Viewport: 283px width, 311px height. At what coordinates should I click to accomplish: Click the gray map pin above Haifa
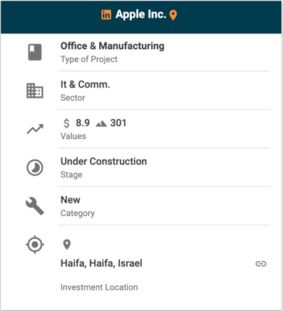coord(67,245)
